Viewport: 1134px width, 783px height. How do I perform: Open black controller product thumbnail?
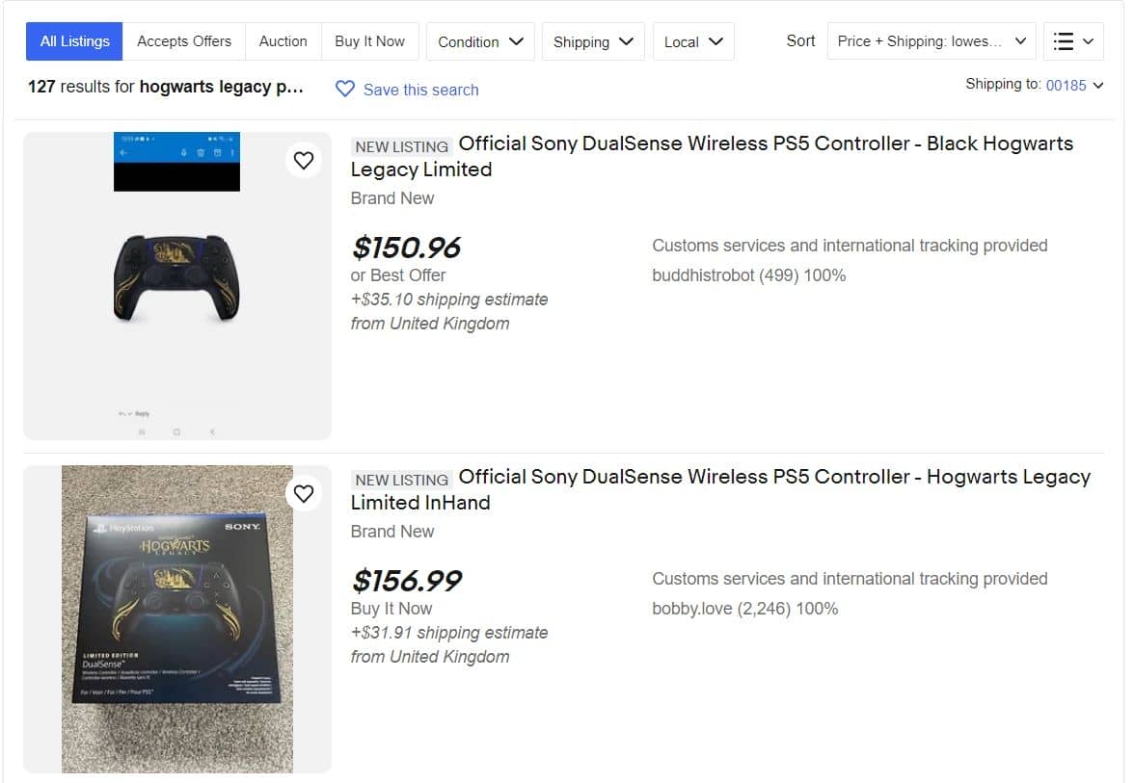click(177, 278)
